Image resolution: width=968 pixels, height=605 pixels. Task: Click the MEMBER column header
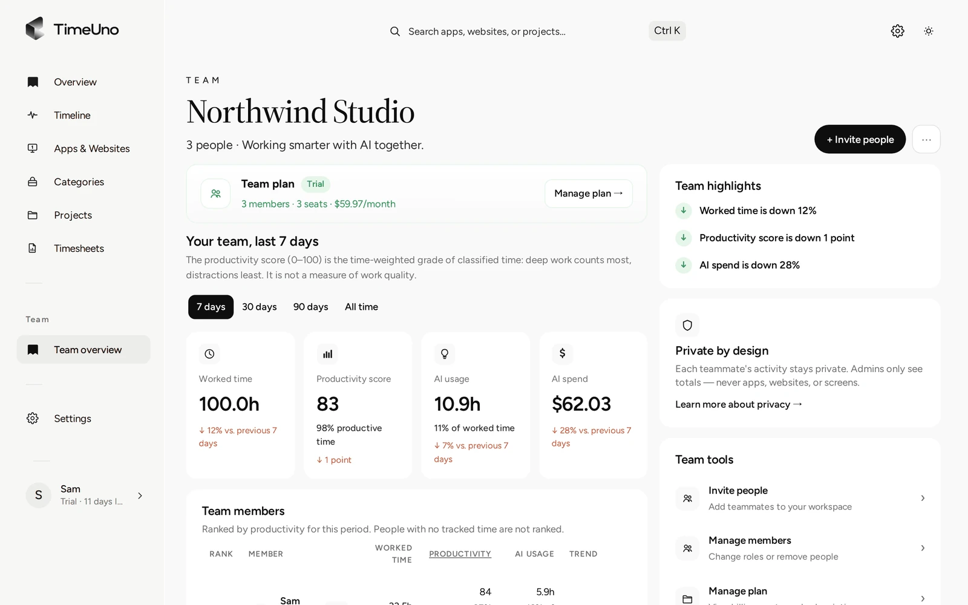pos(266,554)
